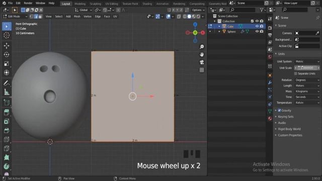
Task: Open the Tool properties tab icon
Action: (270, 19)
